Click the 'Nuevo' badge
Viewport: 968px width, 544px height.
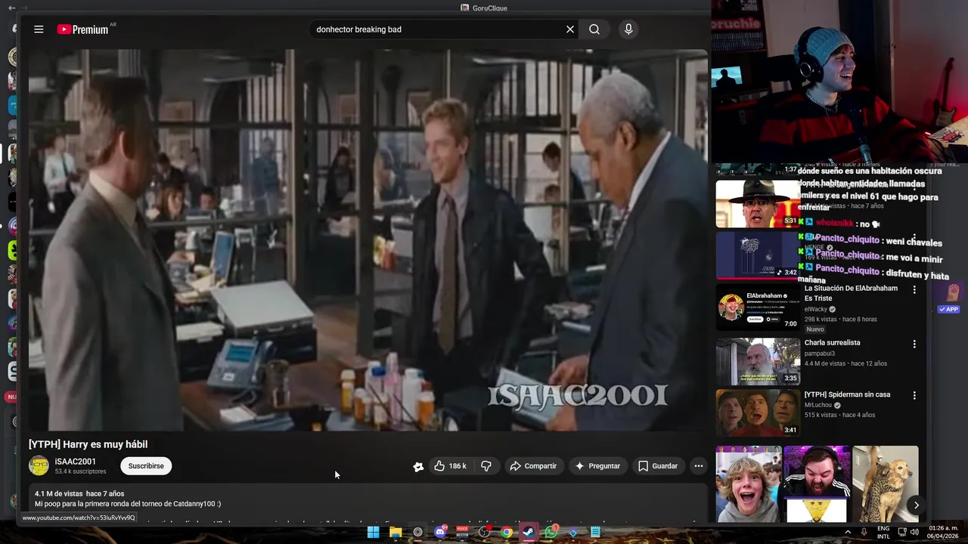[815, 329]
